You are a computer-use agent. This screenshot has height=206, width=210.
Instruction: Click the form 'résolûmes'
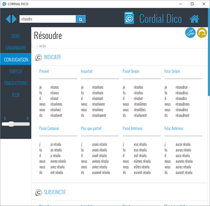tap(140, 104)
